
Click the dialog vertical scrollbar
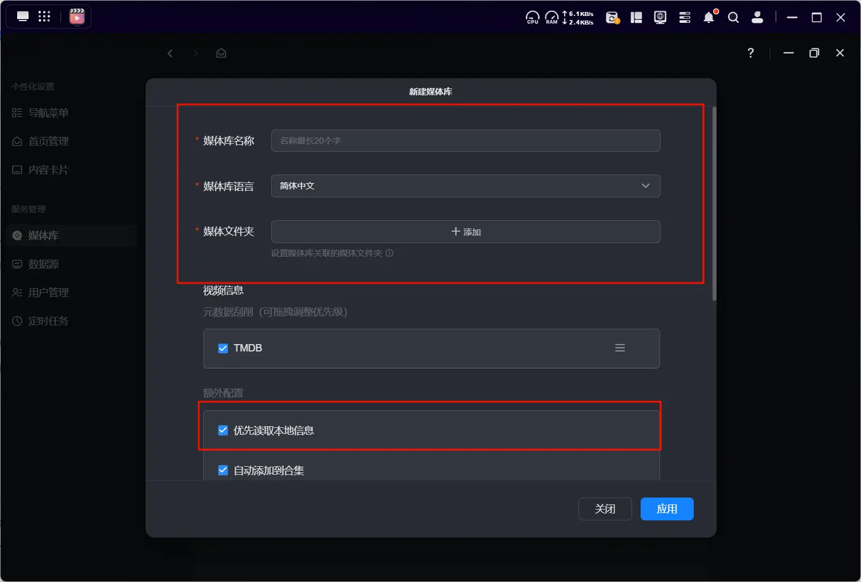point(714,204)
